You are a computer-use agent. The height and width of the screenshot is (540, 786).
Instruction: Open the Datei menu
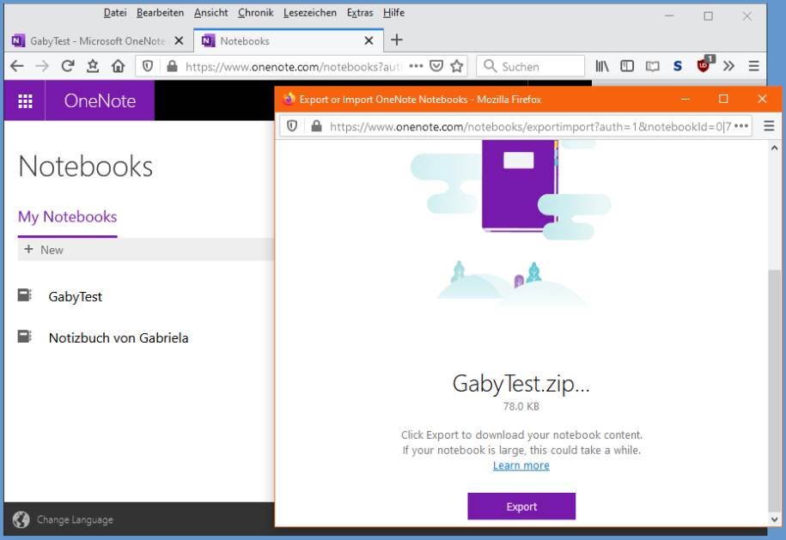pos(115,13)
